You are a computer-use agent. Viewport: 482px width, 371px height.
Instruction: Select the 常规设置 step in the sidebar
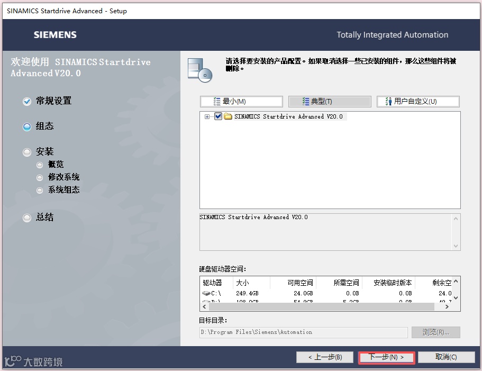53,101
